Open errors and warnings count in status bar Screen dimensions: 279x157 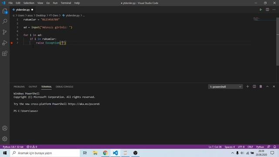32,147
